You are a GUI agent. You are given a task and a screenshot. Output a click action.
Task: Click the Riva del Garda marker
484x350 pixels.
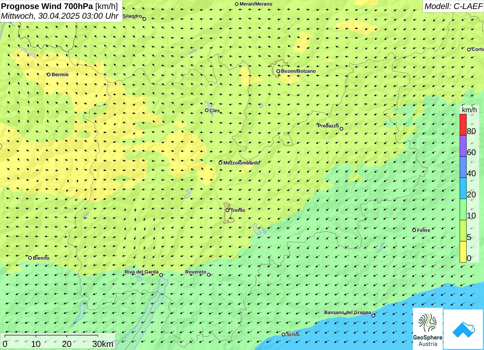pos(161,275)
